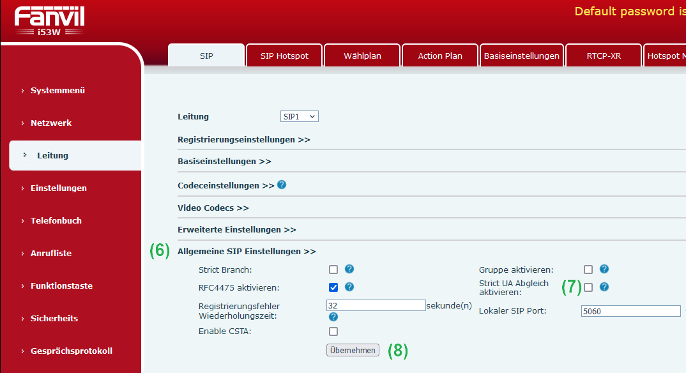The image size is (686, 373).
Task: Open help icon for Gruppe aktivieren
Action: click(604, 269)
